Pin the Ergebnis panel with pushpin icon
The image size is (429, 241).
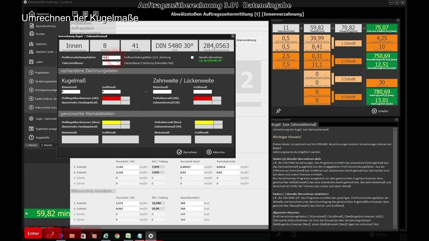click(278, 111)
